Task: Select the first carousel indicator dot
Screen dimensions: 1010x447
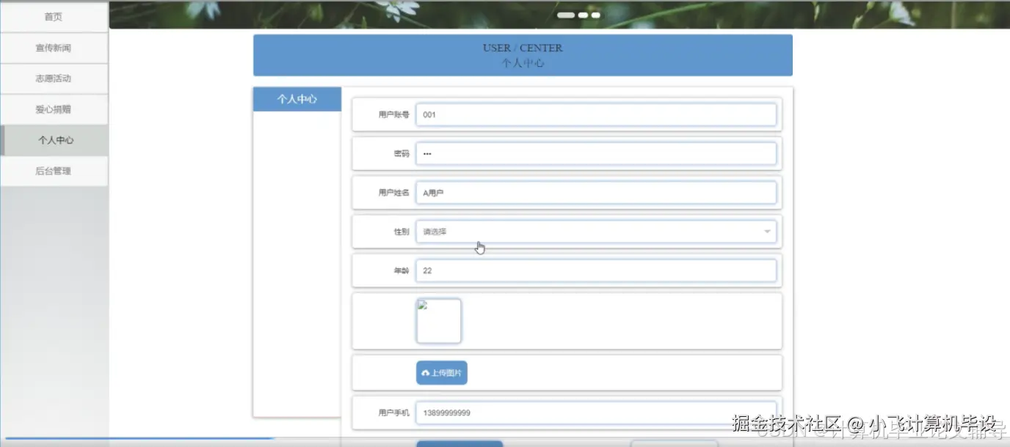Action: [x=565, y=15]
